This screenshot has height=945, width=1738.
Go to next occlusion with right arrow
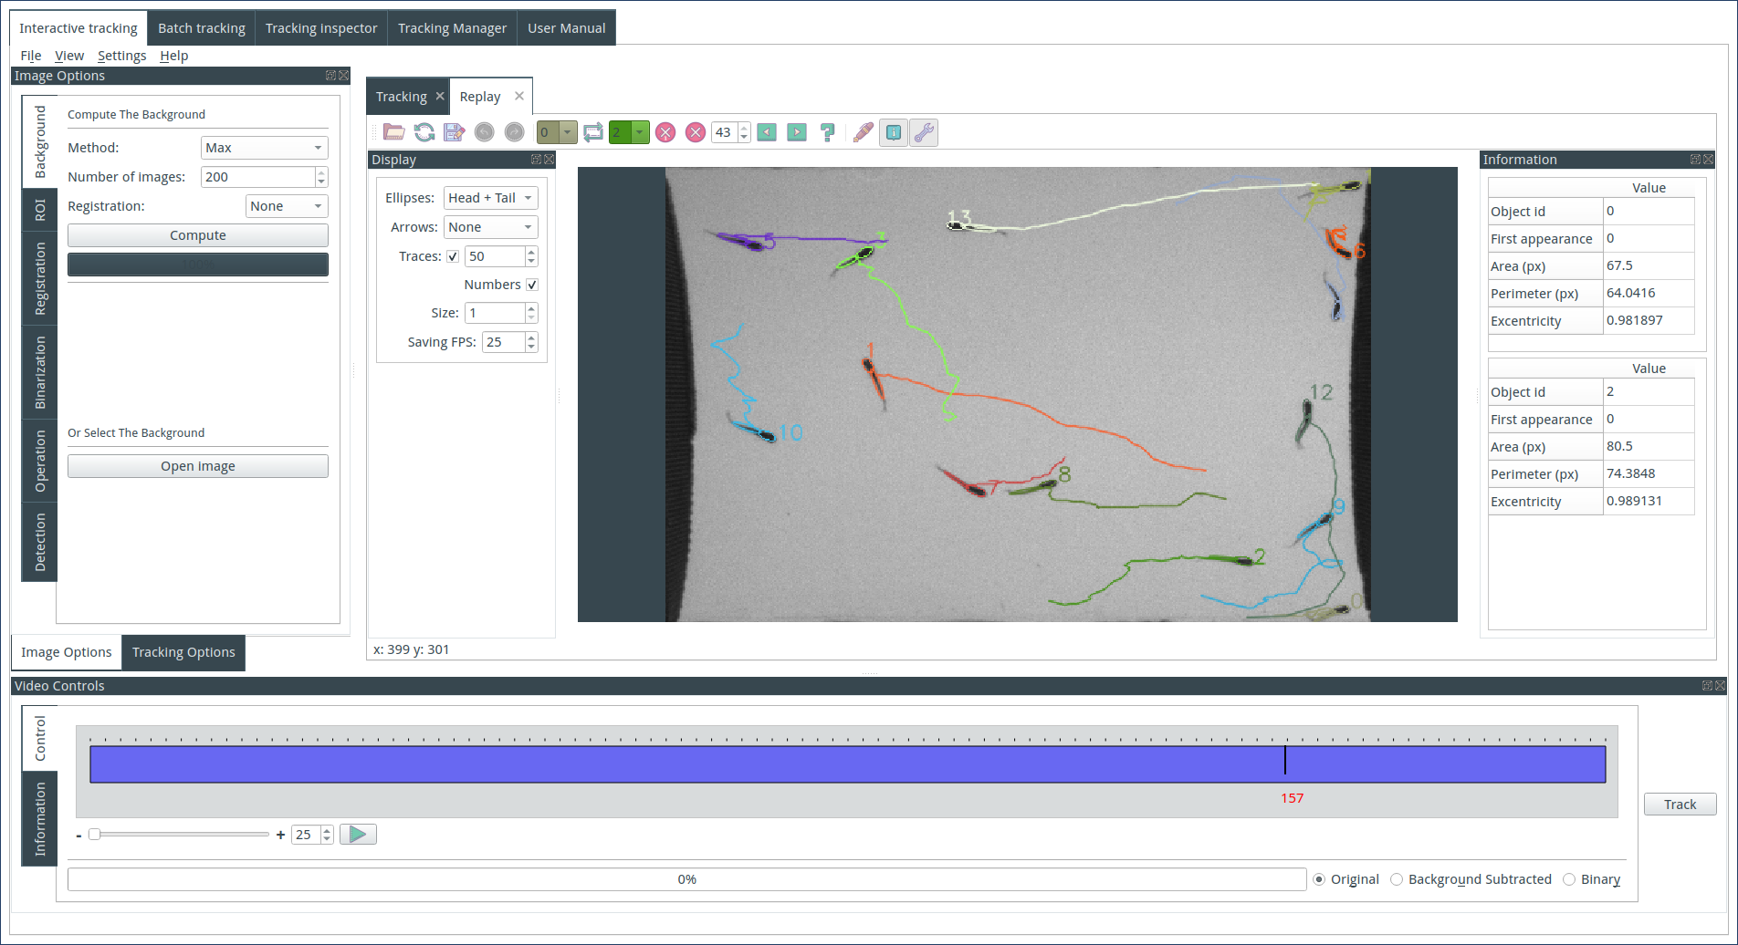click(797, 132)
